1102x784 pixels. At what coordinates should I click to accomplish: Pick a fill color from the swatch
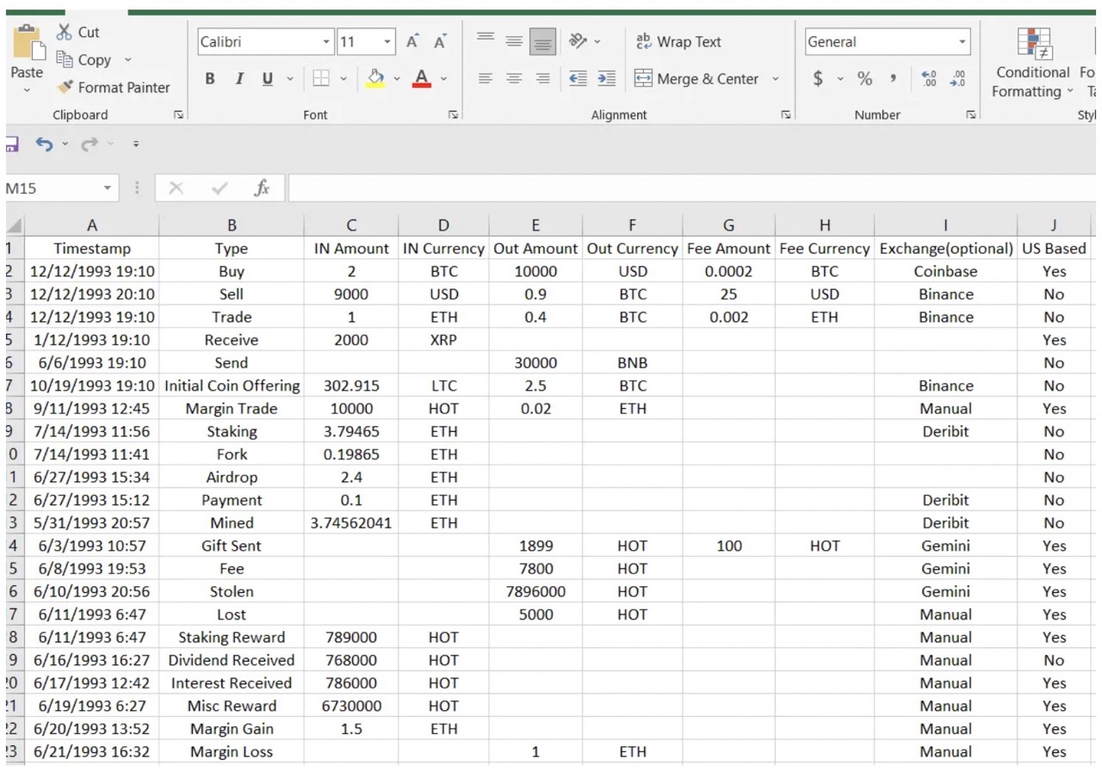[377, 78]
